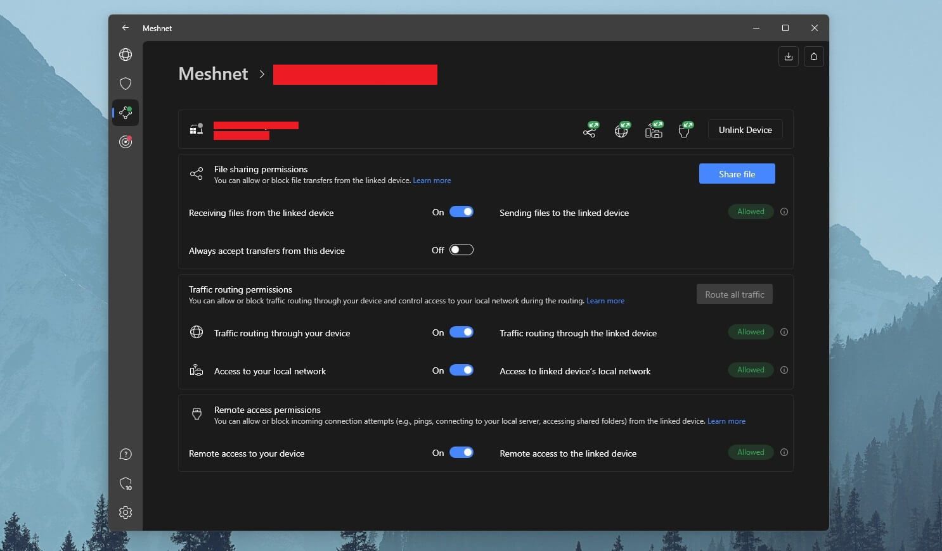Image resolution: width=942 pixels, height=551 pixels.
Task: Click Allowed badge for Traffic routing through linked device
Action: [751, 332]
